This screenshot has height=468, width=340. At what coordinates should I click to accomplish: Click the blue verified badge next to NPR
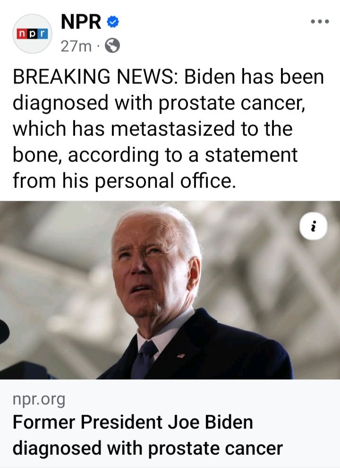(x=112, y=22)
